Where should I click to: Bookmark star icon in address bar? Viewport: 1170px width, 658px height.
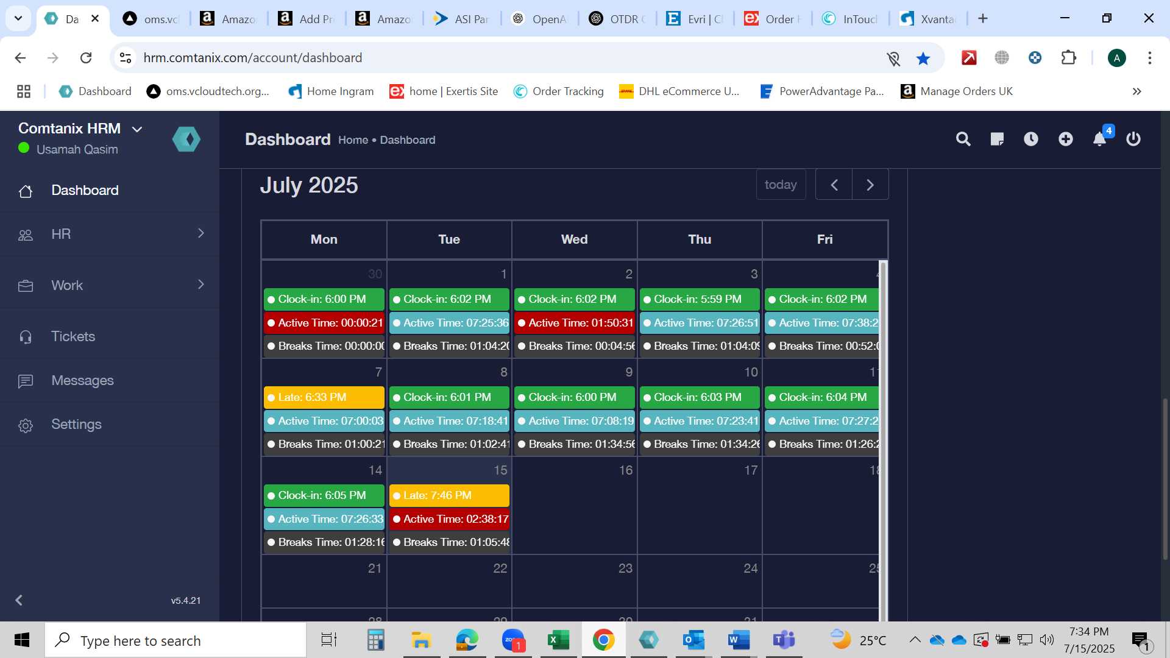coord(923,58)
